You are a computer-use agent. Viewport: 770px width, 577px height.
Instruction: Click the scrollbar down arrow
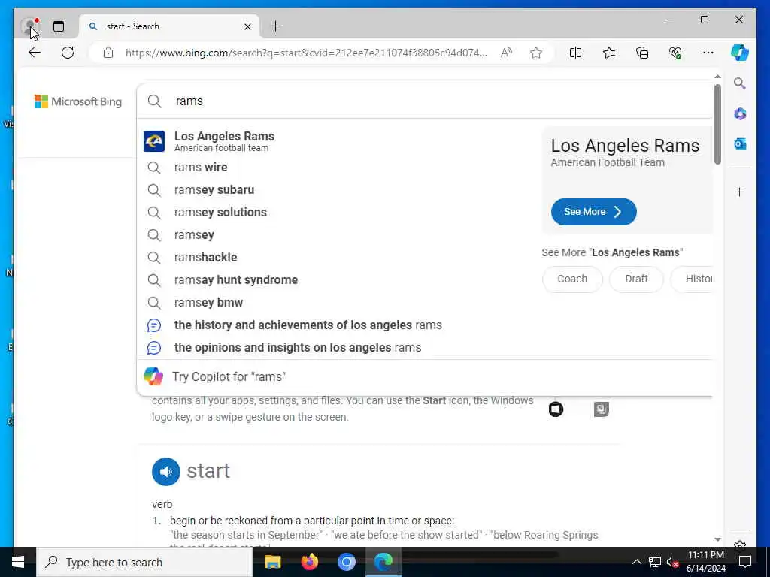point(717,539)
